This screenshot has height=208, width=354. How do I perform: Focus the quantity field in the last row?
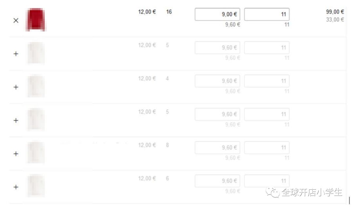click(266, 181)
